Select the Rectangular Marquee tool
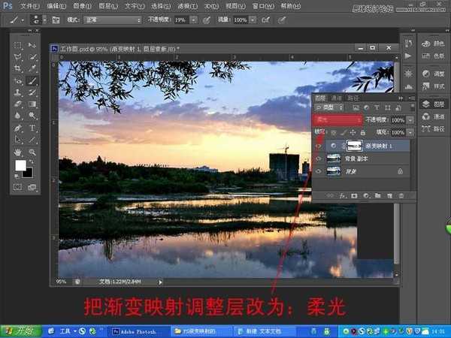The width and height of the screenshot is (451, 338). (18, 45)
